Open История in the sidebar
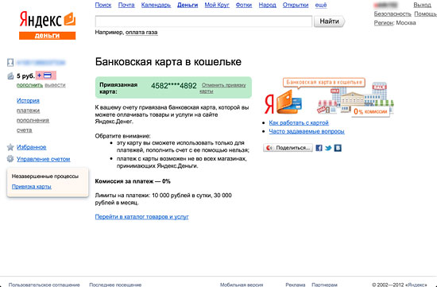 point(28,100)
